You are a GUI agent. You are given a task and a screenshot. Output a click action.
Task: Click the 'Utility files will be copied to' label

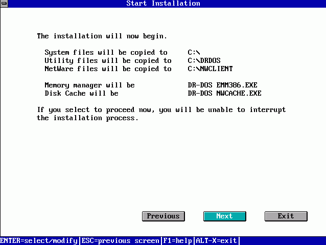tap(108, 61)
